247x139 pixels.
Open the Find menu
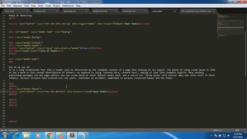tap(27, 6)
